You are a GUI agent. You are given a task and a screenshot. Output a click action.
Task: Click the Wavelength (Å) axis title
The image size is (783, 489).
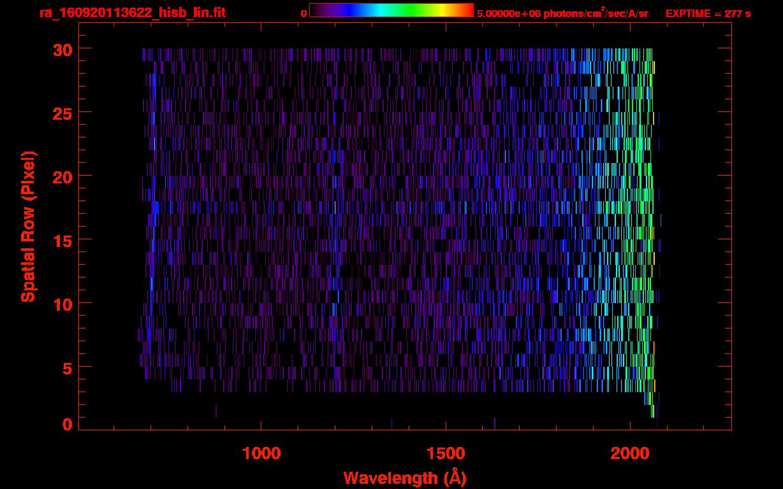click(405, 477)
